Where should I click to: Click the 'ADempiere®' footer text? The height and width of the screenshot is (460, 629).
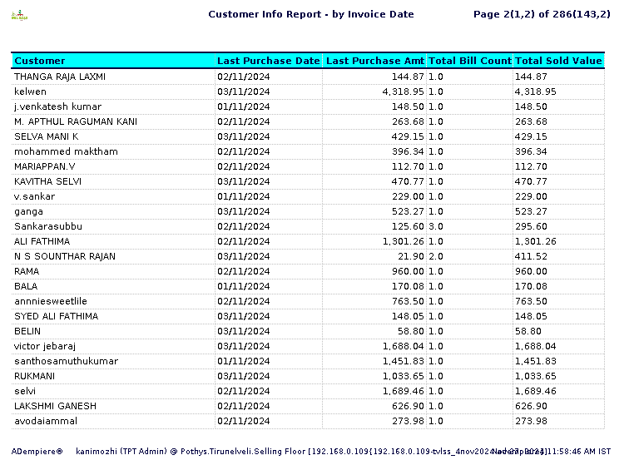tap(37, 451)
